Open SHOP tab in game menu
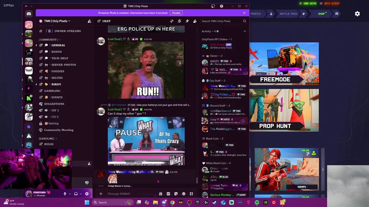 321,14
